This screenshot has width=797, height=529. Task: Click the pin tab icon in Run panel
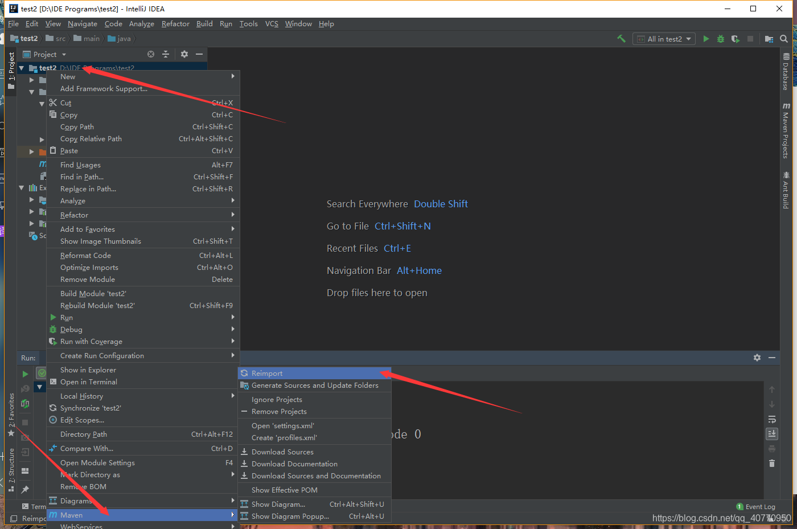25,490
